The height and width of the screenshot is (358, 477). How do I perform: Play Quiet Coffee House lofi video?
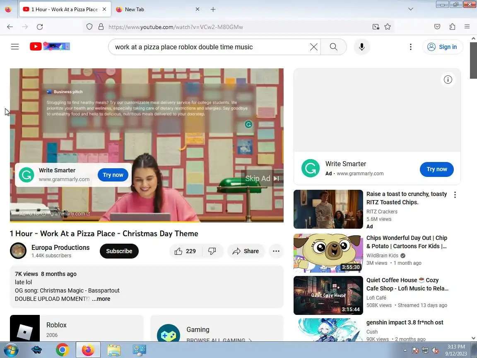click(x=328, y=295)
